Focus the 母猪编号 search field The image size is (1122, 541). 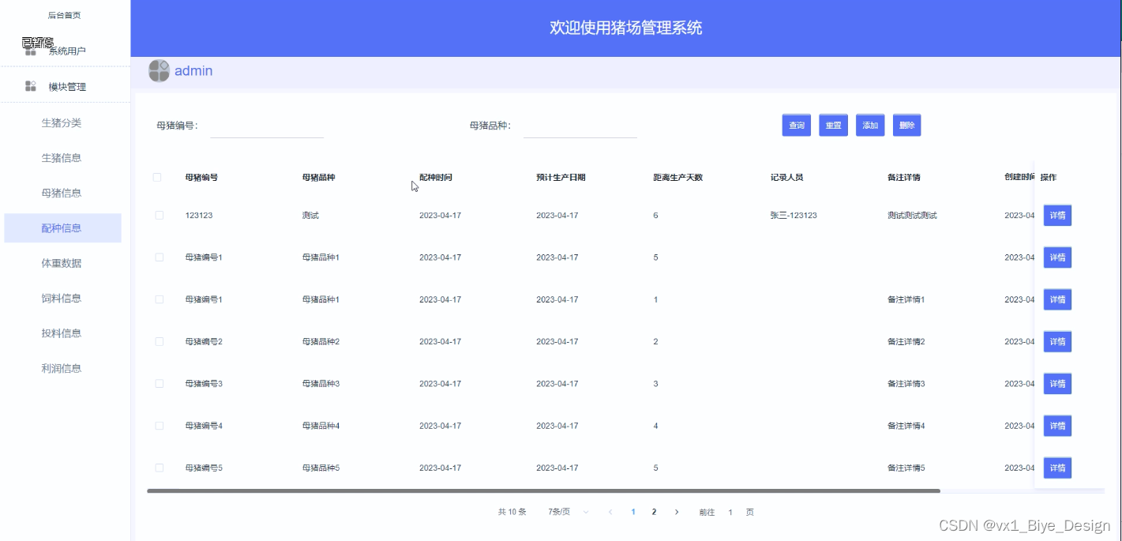(267, 126)
